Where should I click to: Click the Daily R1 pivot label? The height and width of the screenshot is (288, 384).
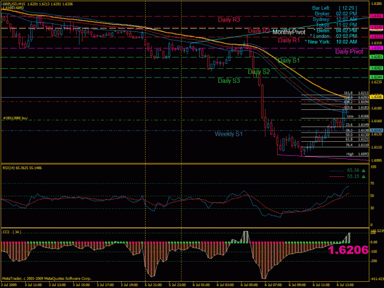point(289,41)
